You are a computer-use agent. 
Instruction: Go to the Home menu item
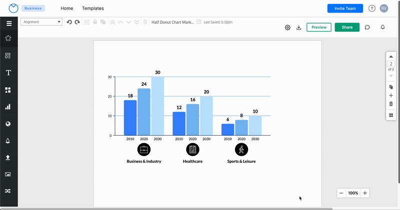(x=66, y=8)
